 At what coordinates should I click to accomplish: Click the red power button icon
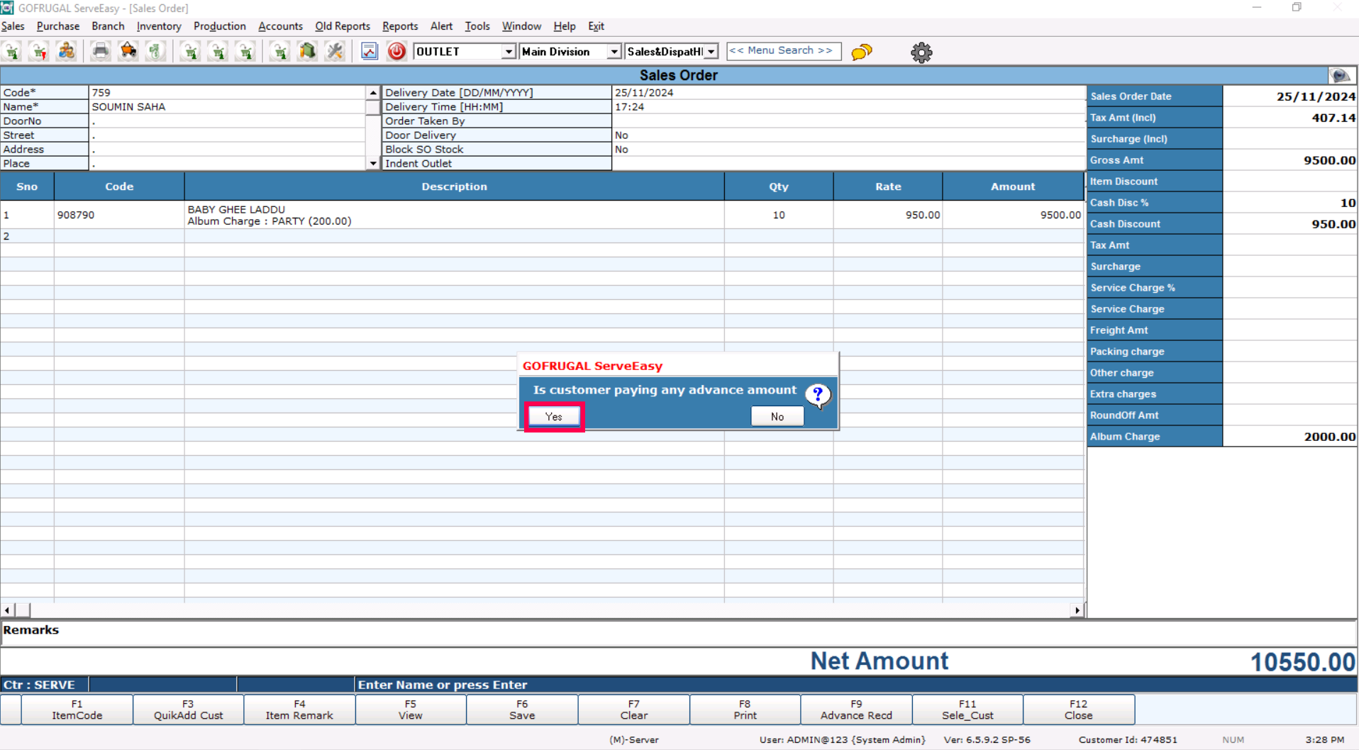coord(396,51)
